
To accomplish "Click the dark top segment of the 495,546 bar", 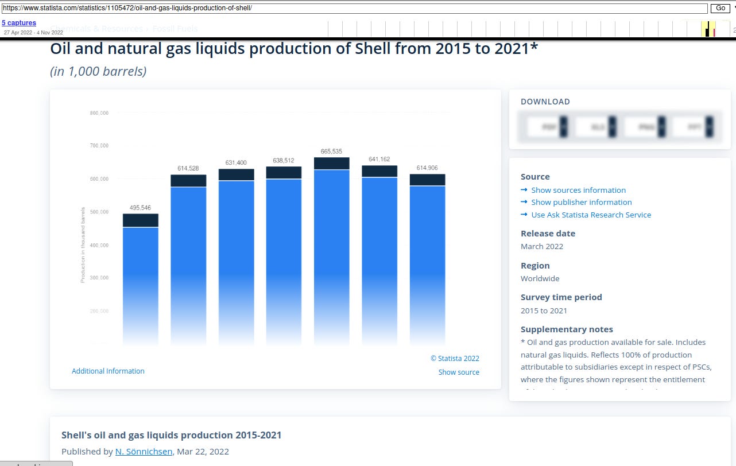I will pos(141,220).
